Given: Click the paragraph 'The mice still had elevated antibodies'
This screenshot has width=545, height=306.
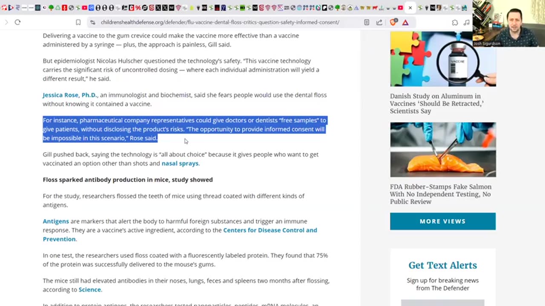Looking at the screenshot, I should [x=186, y=285].
